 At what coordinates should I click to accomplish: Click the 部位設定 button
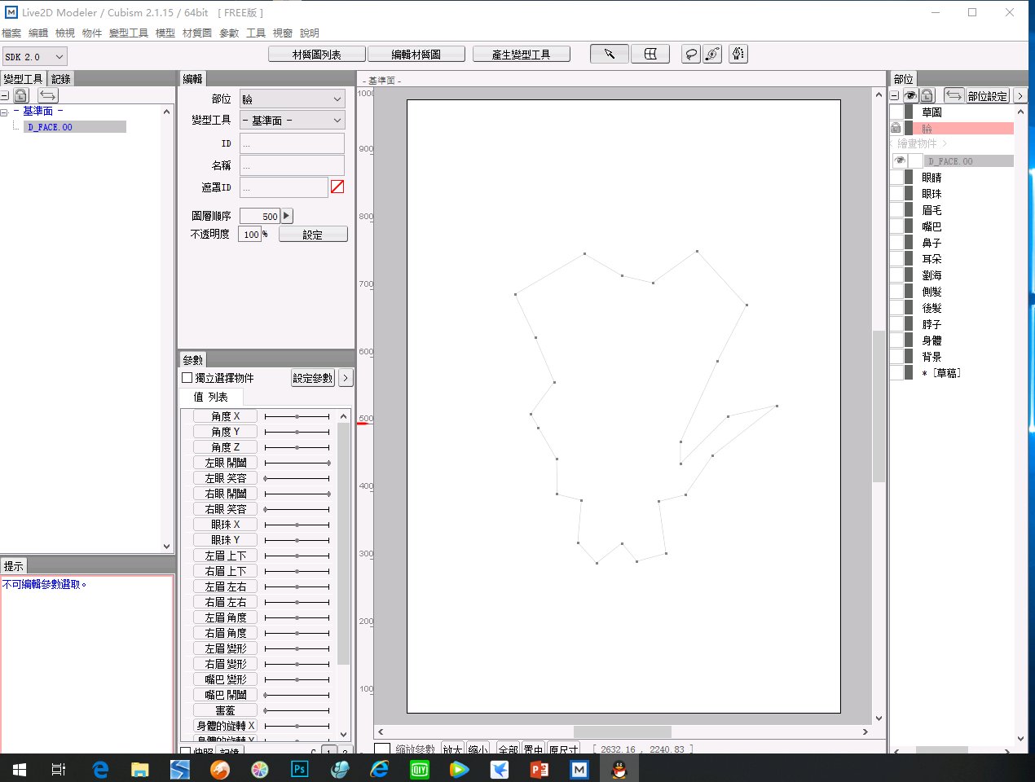[988, 95]
